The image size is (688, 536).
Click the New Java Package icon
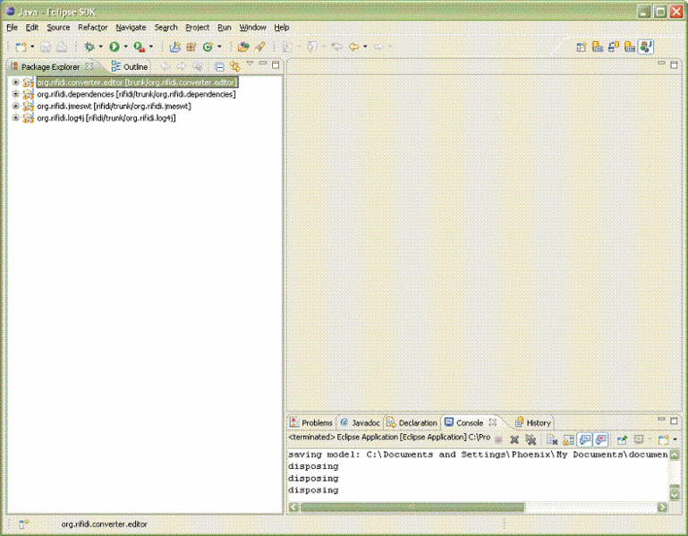pyautogui.click(x=191, y=47)
